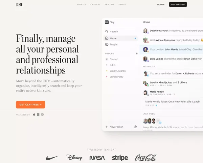The height and width of the screenshot is (163, 203).
Task: Open 'Delphine Arnault invited you' notification
Action: click(x=172, y=31)
